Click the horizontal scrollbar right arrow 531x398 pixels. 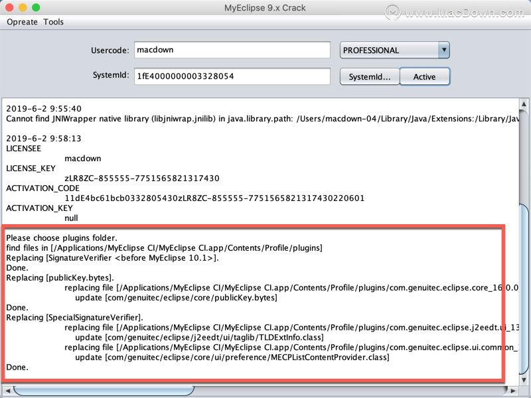[512, 390]
